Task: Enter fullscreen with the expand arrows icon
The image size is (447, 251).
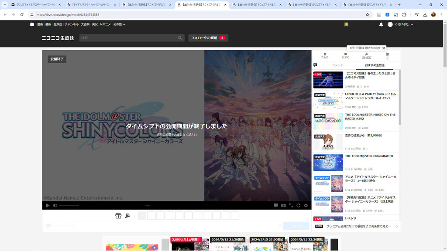Action: tap(291, 205)
